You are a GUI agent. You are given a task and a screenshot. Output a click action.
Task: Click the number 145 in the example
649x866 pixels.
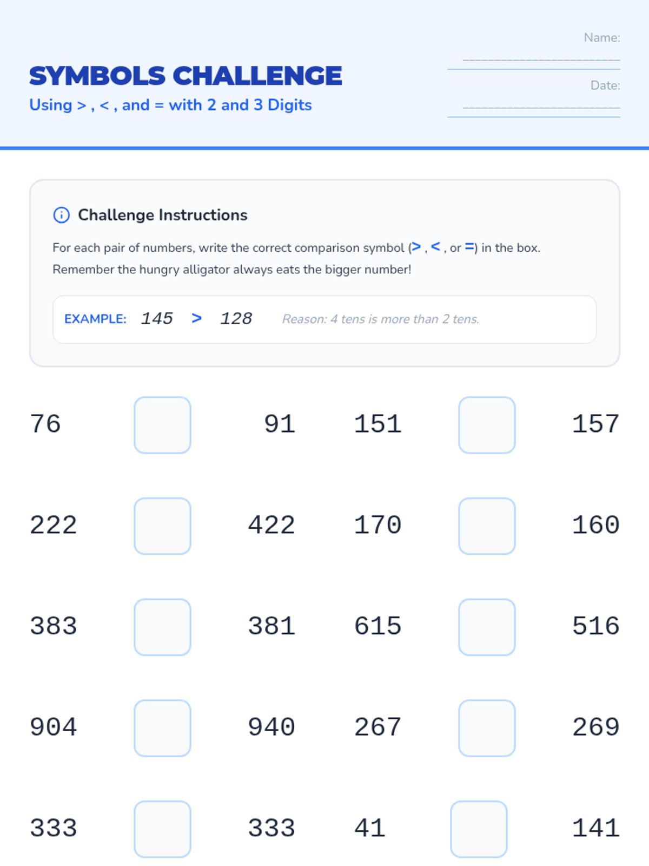157,318
